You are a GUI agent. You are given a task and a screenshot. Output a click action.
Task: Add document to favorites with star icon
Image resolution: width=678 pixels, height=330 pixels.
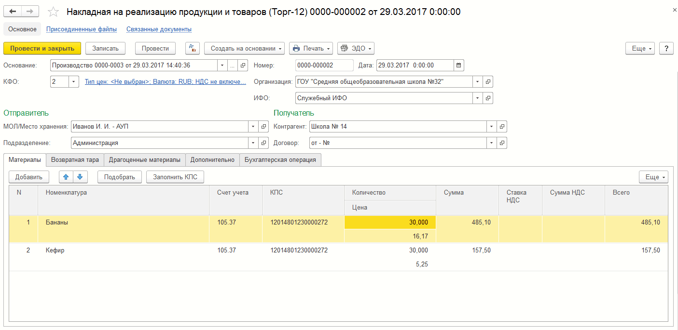pos(54,12)
